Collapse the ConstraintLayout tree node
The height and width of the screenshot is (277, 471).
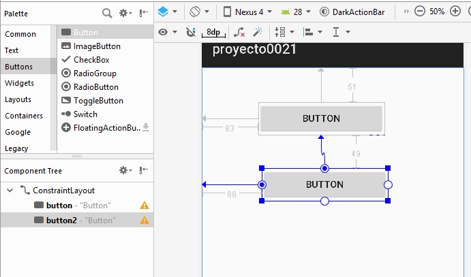click(10, 191)
